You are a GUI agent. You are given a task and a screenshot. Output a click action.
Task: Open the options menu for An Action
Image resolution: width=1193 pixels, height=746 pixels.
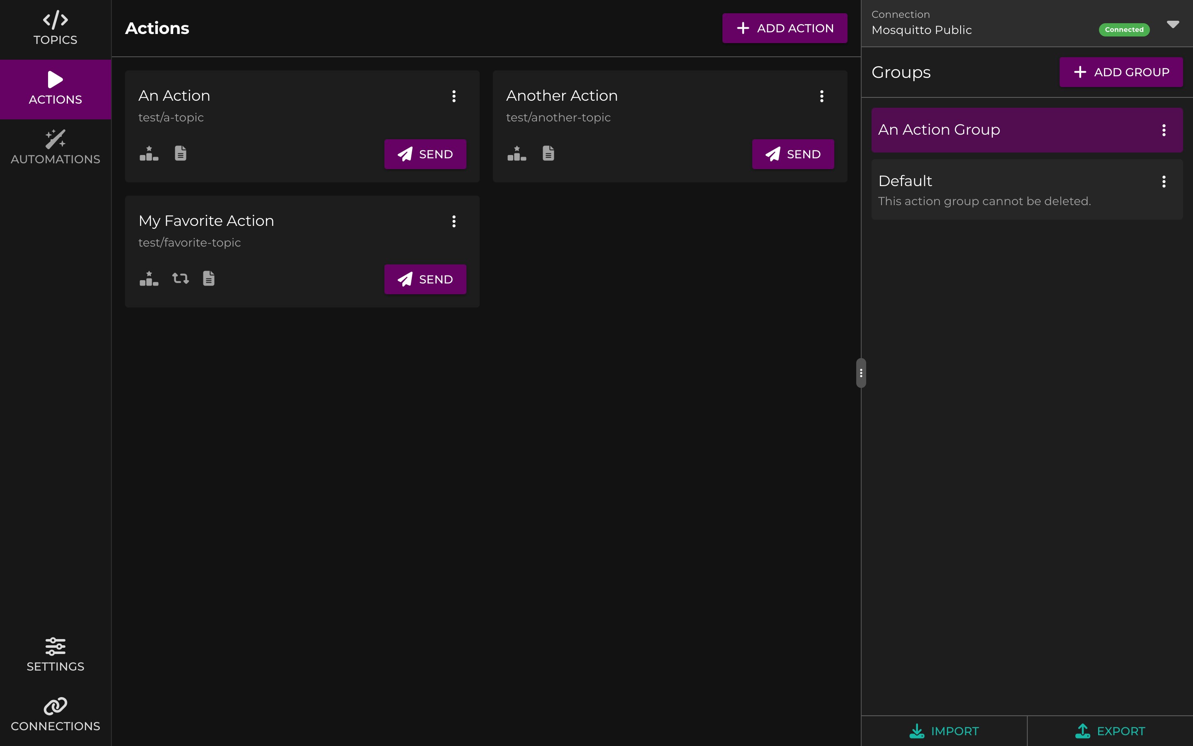(454, 96)
